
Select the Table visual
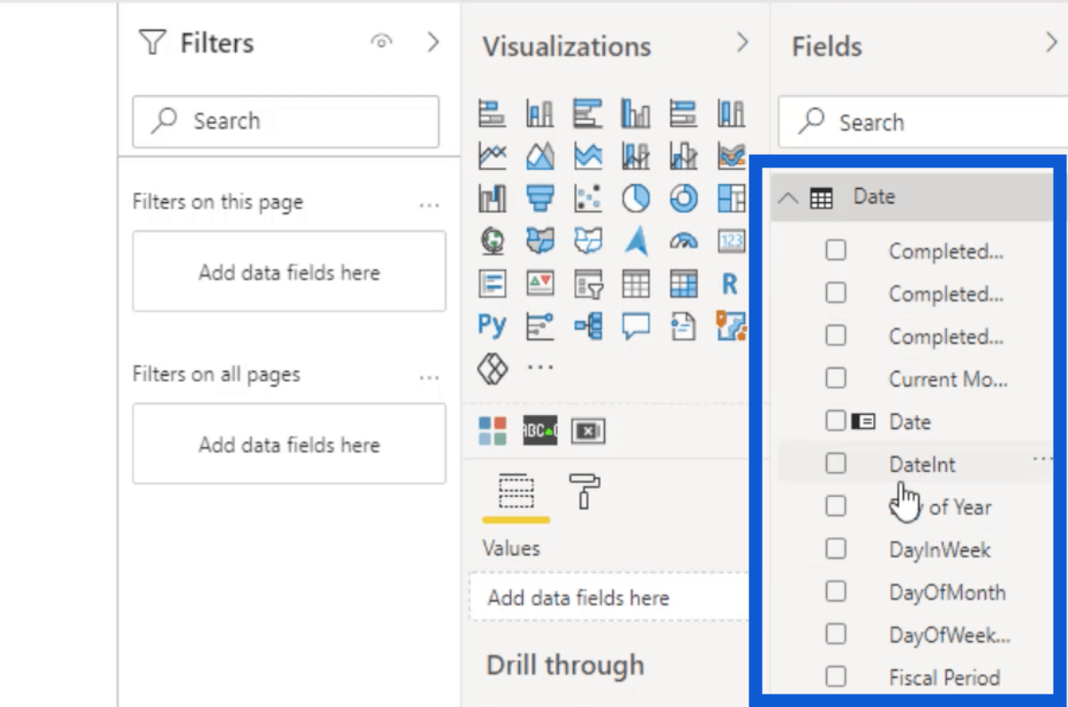point(635,283)
